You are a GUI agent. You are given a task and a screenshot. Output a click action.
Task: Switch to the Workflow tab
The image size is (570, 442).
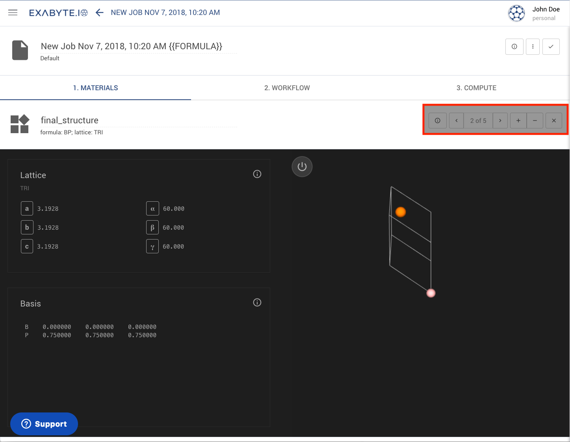[x=287, y=88]
